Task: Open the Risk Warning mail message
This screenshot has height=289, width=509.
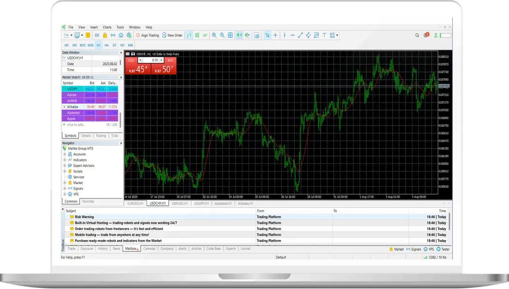Action: 84,217
